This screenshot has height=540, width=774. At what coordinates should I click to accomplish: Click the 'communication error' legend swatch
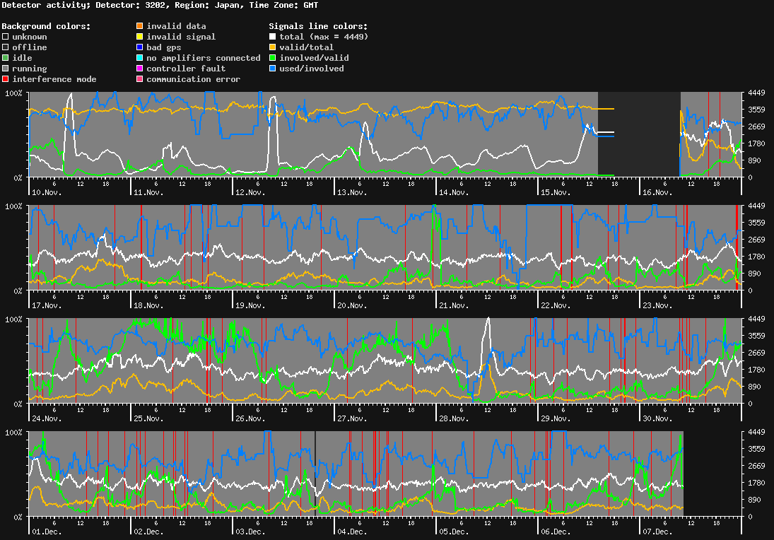pyautogui.click(x=139, y=78)
